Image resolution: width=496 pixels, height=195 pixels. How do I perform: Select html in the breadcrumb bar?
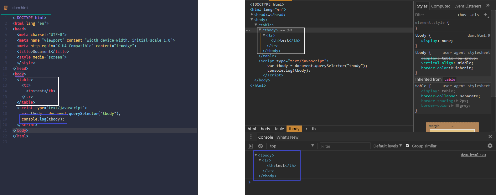coord(252,129)
